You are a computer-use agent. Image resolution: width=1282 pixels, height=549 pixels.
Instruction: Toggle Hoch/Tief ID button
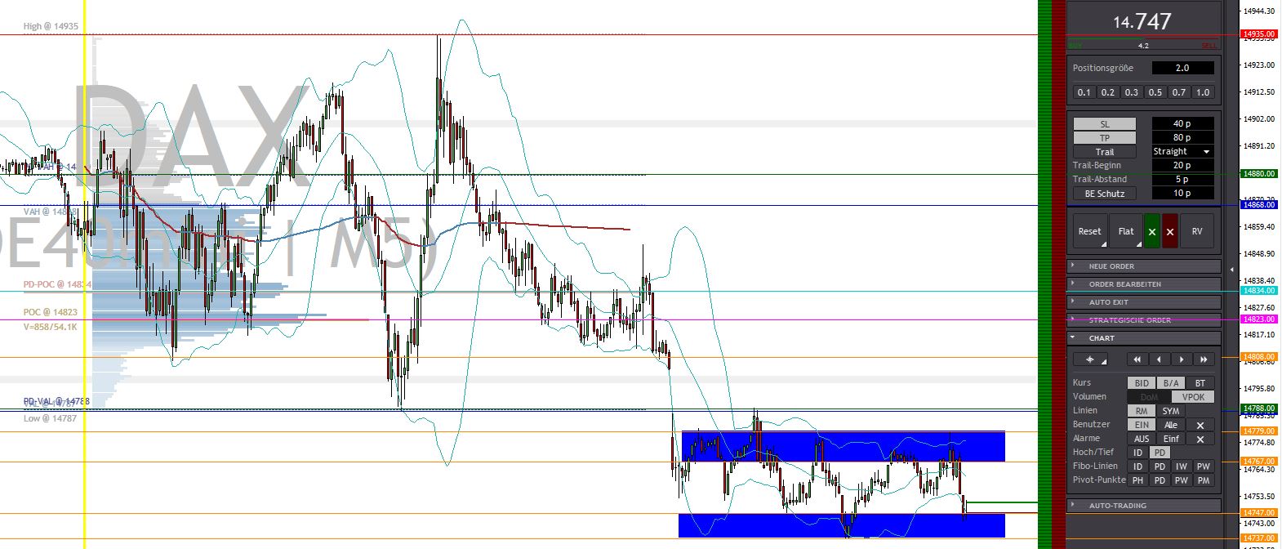point(1137,453)
